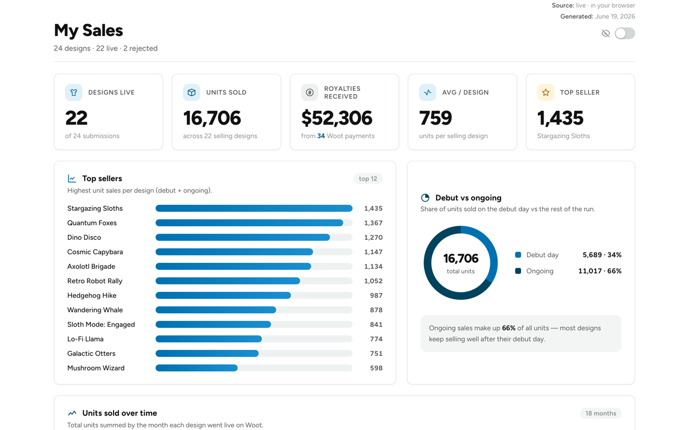The image size is (689, 430).
Task: Click the 18 months badge
Action: pos(601,413)
